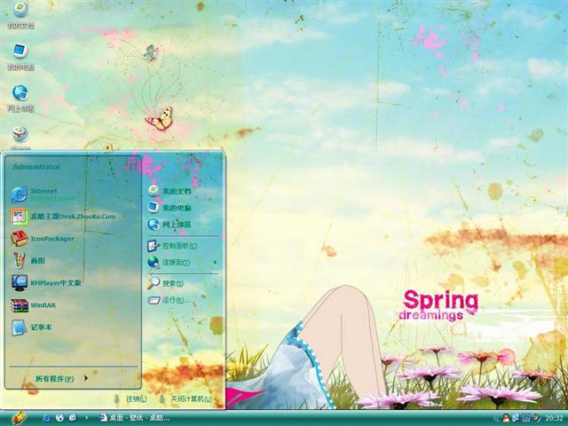Click 关闭计算机(U) shut down button

[186, 398]
